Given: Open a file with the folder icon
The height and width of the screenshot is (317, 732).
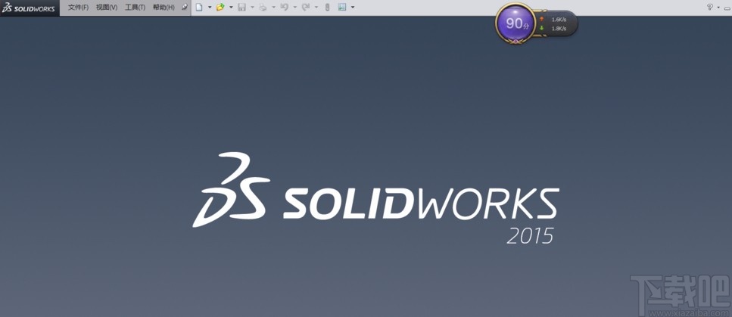Looking at the screenshot, I should pos(220,8).
